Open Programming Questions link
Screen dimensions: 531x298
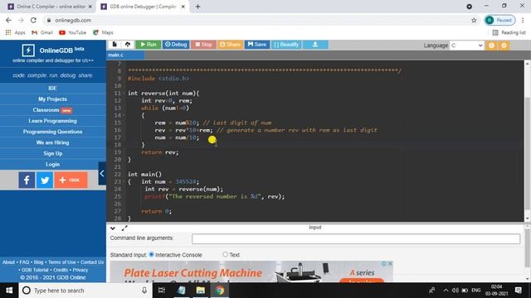point(53,132)
